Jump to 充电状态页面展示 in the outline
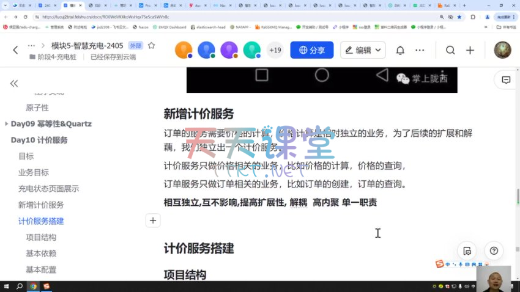 (48, 189)
